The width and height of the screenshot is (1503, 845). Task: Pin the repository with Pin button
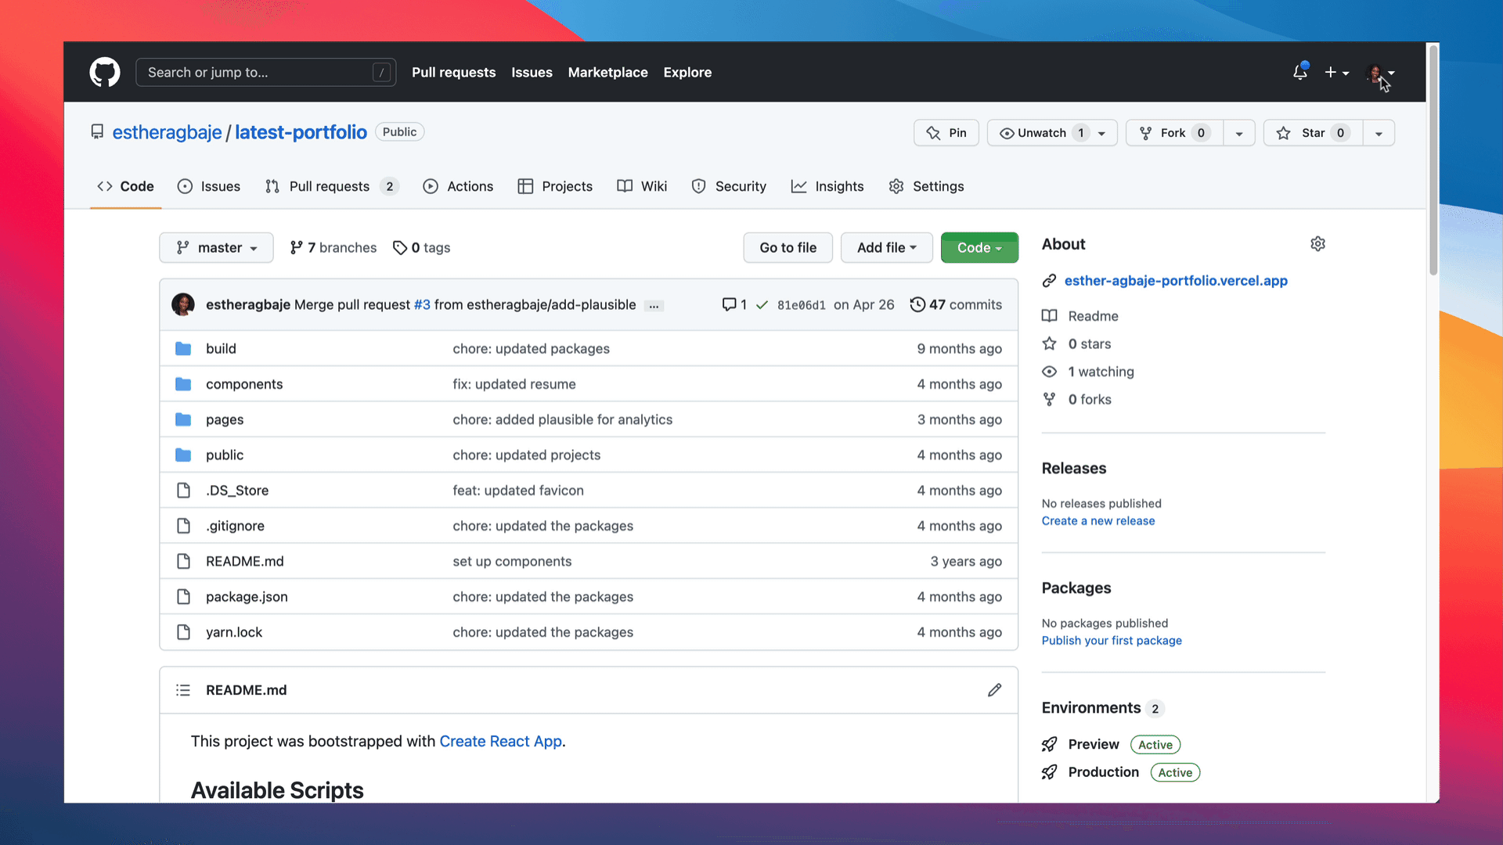(x=946, y=133)
